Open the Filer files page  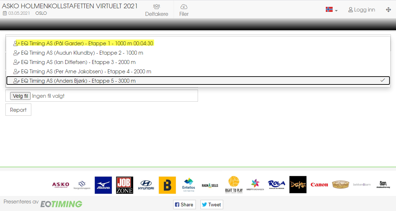(x=184, y=10)
